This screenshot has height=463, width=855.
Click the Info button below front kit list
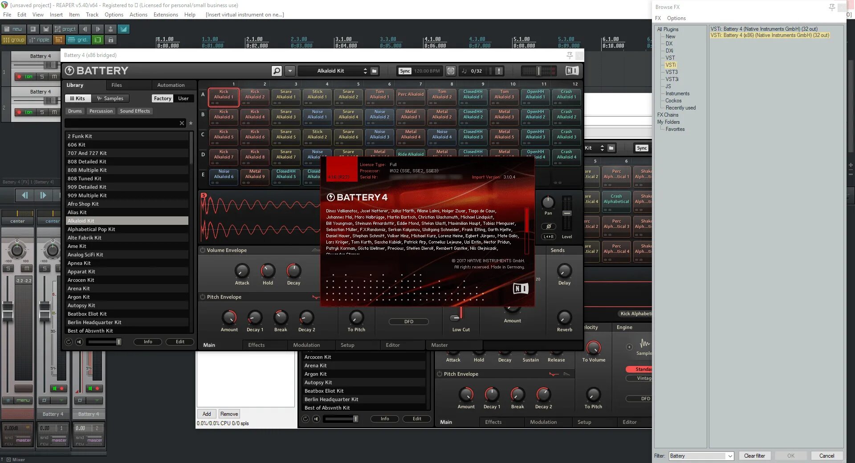[148, 342]
